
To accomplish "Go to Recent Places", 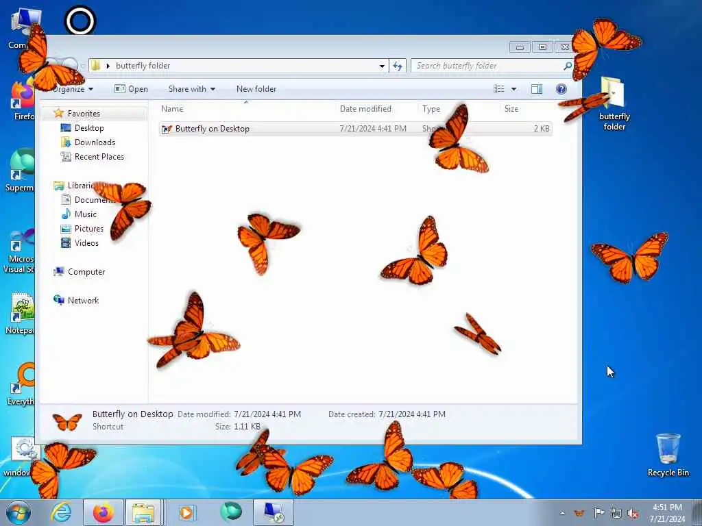I will point(99,157).
